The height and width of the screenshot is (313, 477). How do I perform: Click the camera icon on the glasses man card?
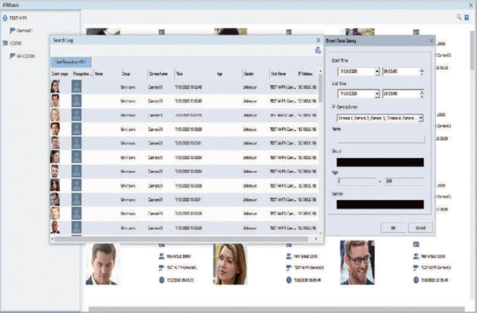(416, 268)
